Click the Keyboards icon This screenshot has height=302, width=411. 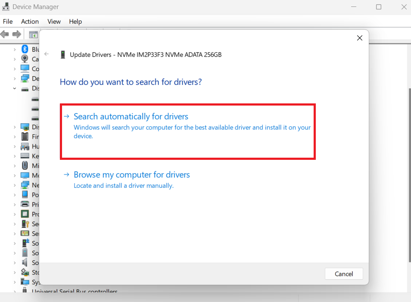[25, 156]
